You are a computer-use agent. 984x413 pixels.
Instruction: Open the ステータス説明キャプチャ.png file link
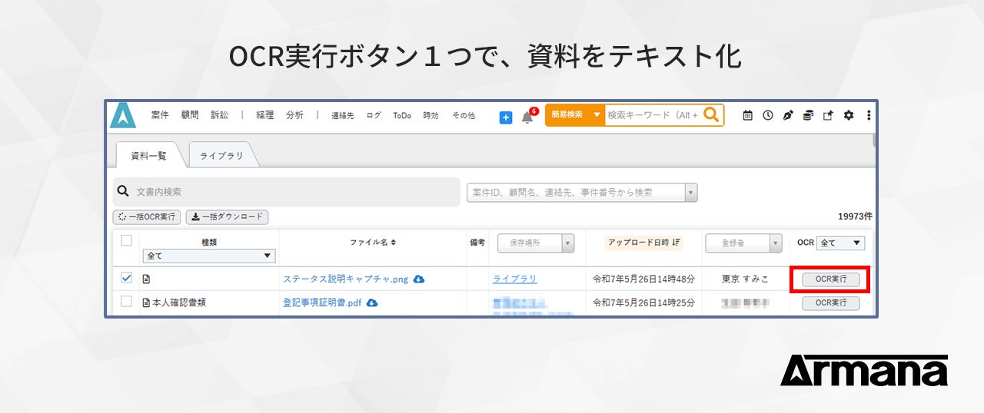coord(346,279)
